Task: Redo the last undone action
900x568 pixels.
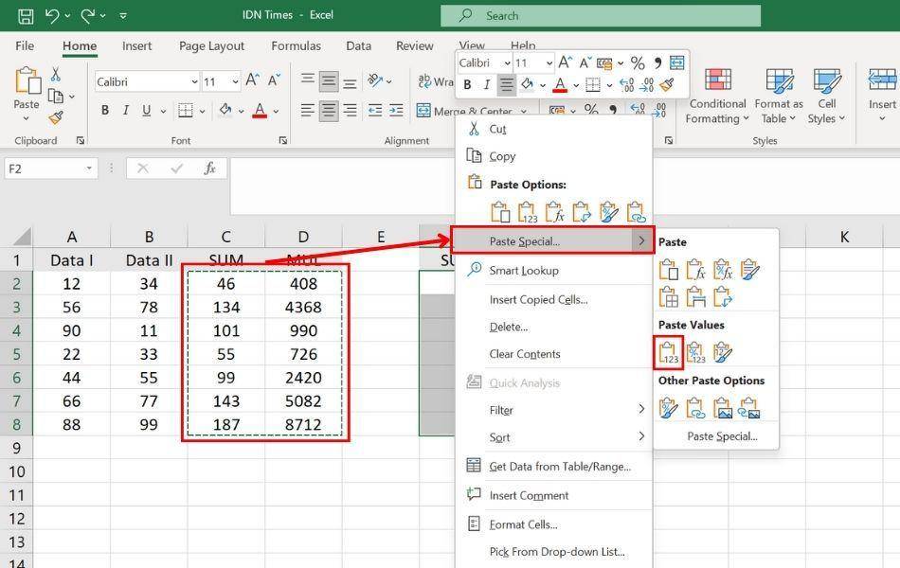Action: [x=88, y=15]
